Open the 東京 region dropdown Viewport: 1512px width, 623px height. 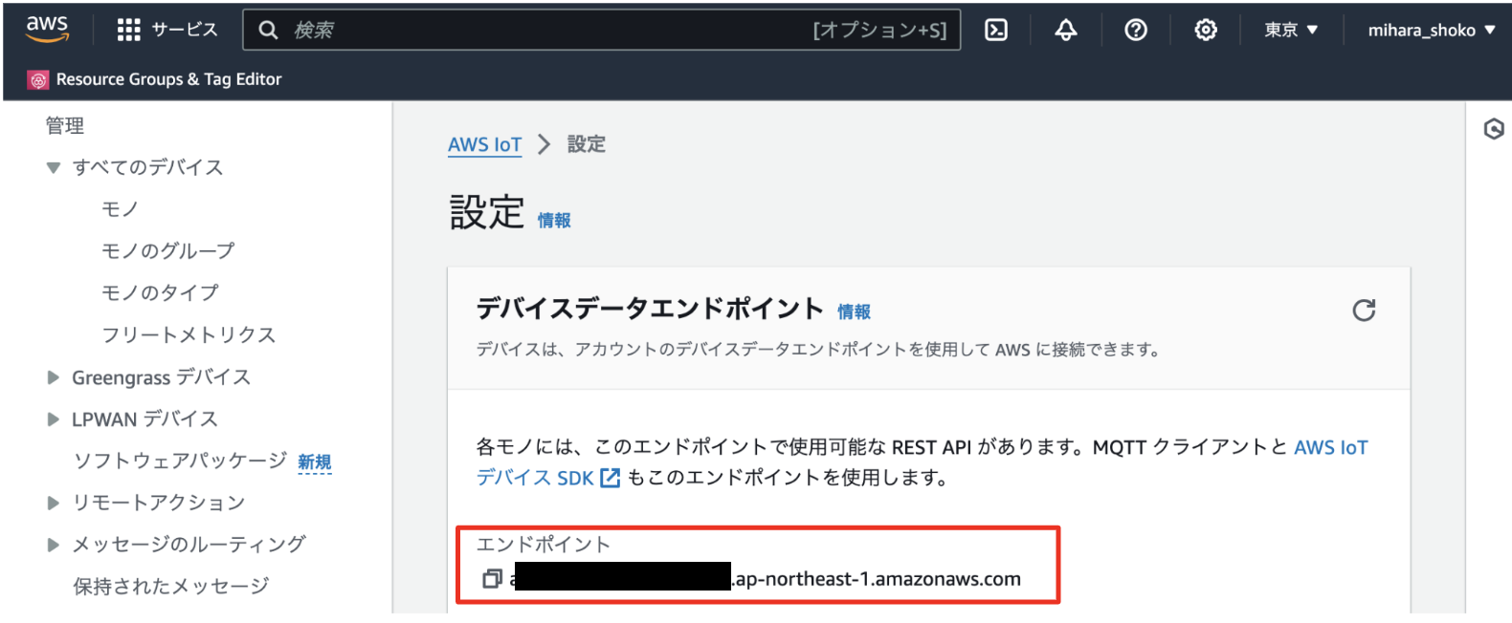pos(1291,30)
